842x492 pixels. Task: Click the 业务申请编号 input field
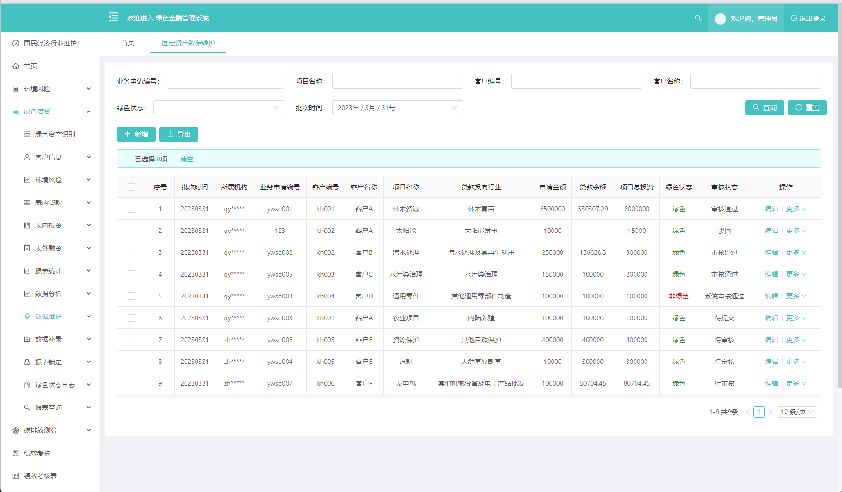click(225, 81)
